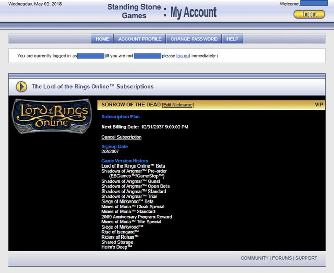Click 'Mines of Moria™ Cloak Special' entry

pyautogui.click(x=133, y=207)
